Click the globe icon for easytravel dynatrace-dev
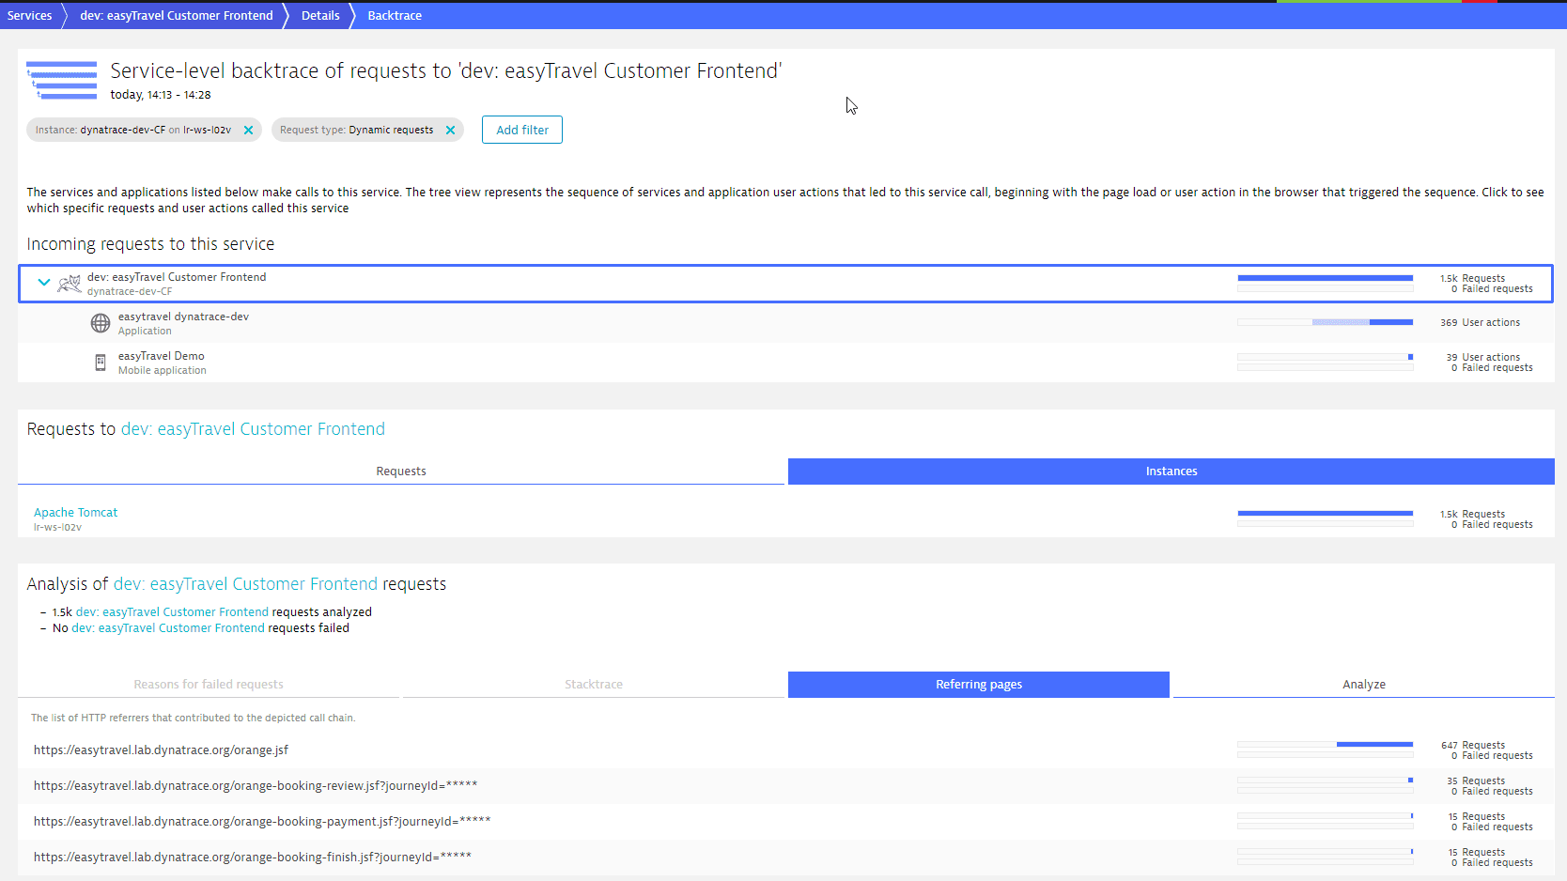The height and width of the screenshot is (881, 1567). pyautogui.click(x=101, y=323)
